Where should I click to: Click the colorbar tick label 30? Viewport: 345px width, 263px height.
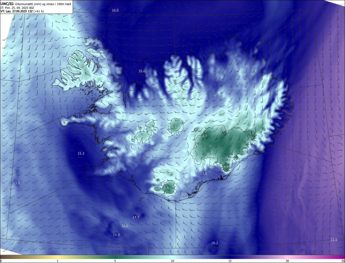[x=287, y=261]
